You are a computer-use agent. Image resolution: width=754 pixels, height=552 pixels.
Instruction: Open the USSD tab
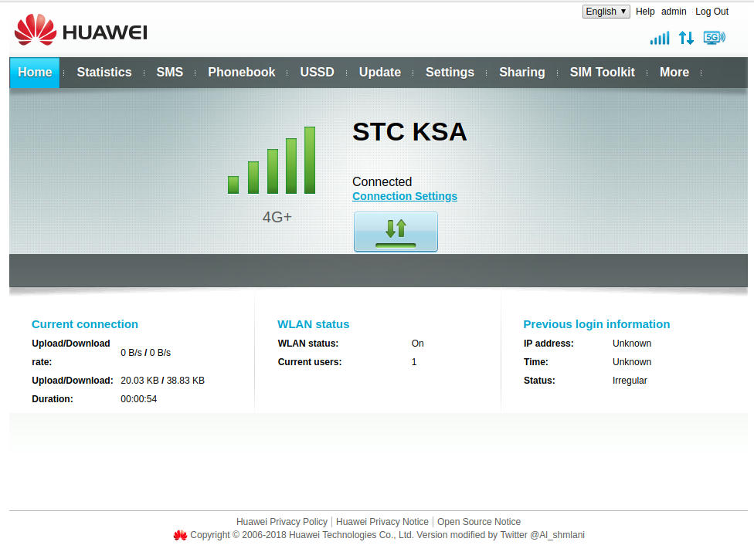(317, 73)
